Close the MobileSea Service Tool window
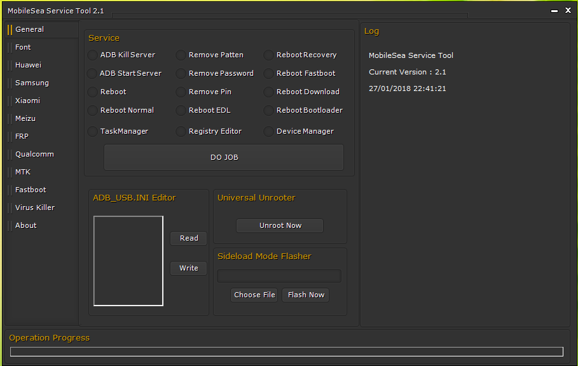Image resolution: width=578 pixels, height=366 pixels. [568, 10]
